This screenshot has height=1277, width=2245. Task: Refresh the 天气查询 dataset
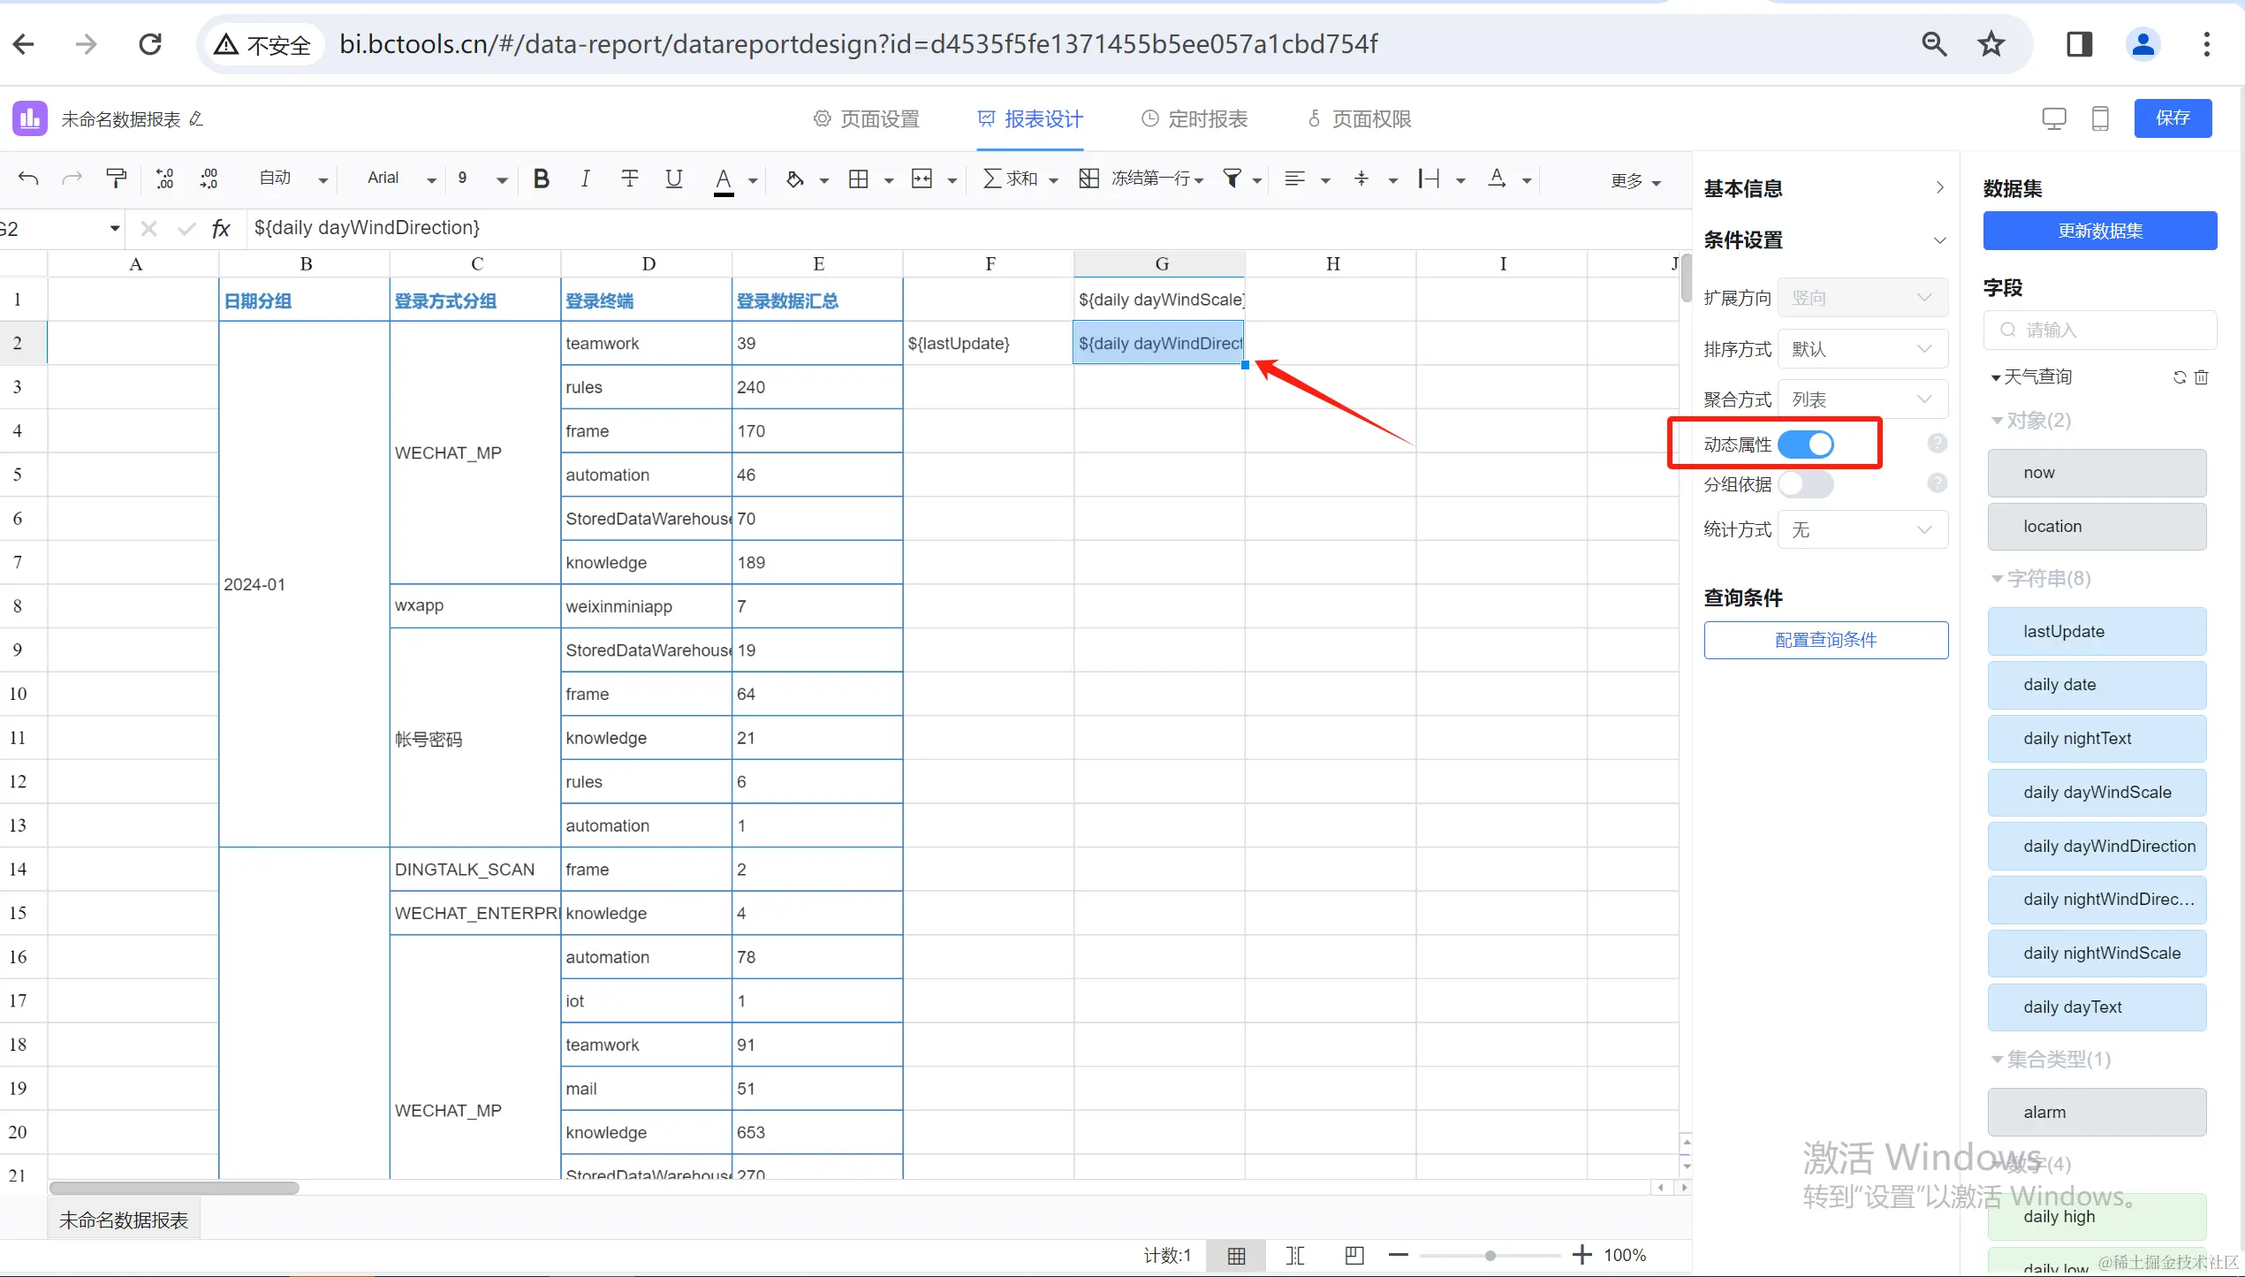2180,377
